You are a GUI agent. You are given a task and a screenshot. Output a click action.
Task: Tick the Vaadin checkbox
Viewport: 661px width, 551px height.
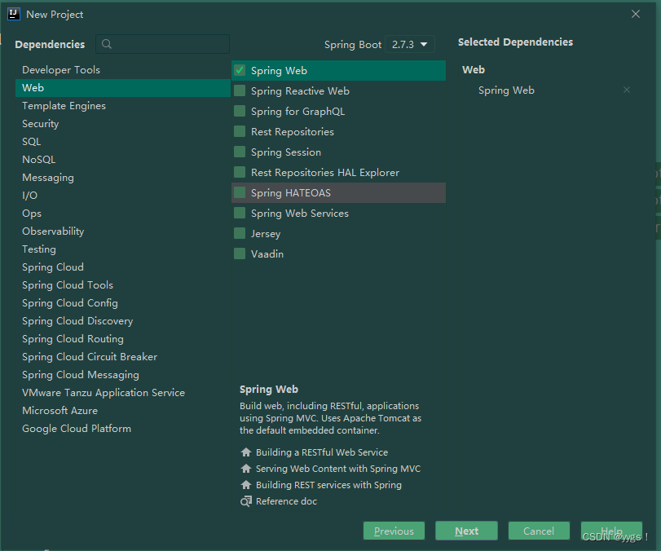point(240,253)
